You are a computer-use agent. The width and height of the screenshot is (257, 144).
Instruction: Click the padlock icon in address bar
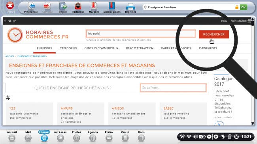point(237,7)
